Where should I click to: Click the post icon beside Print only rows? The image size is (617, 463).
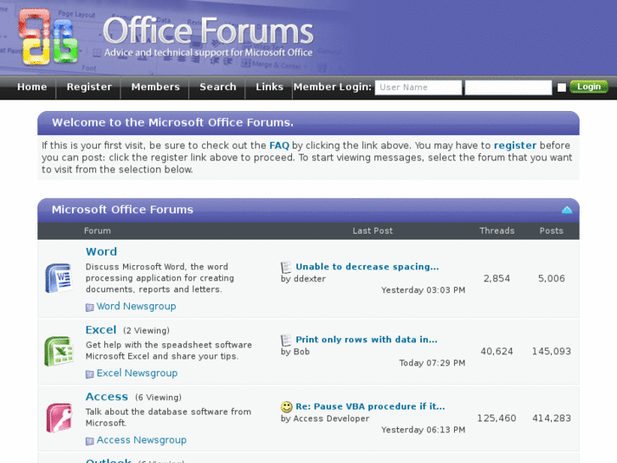click(286, 340)
